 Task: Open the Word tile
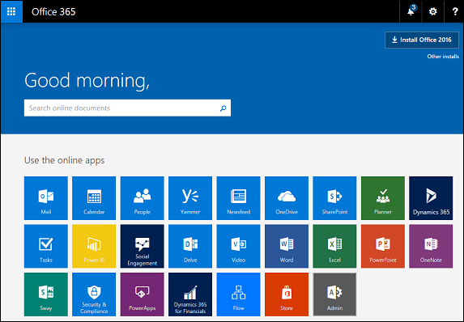tap(287, 246)
